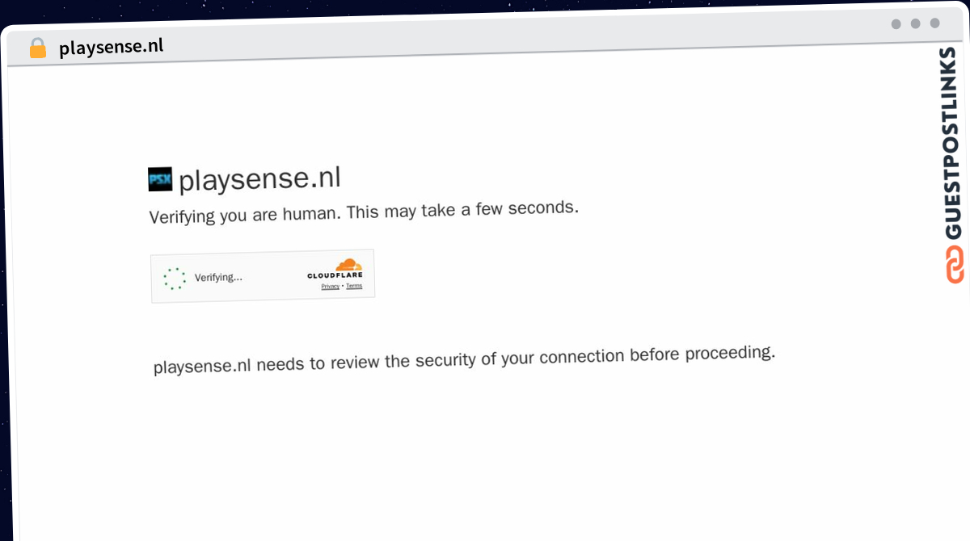Viewport: 970px width, 541px height.
Task: Open the Cloudflare Privacy link
Action: coord(330,287)
